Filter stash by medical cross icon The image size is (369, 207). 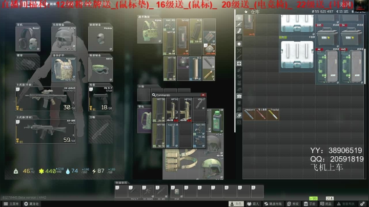click(239, 64)
